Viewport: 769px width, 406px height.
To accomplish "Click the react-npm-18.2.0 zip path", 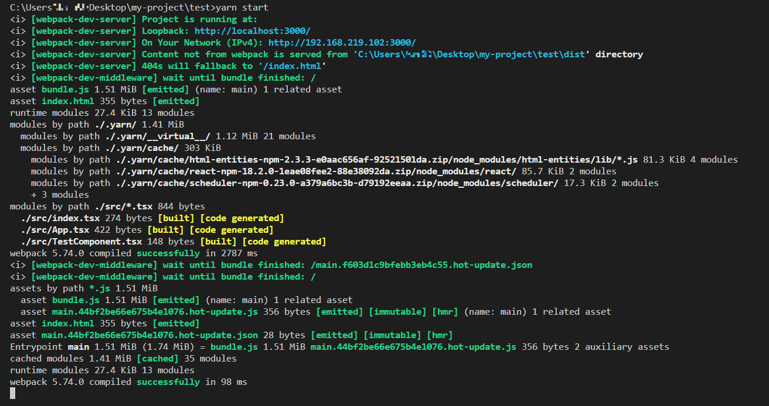I will point(315,171).
